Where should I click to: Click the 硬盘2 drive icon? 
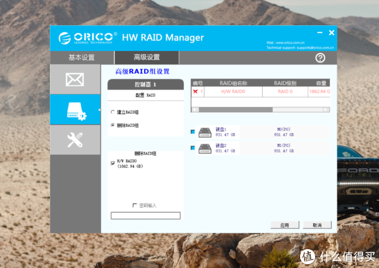205,148
